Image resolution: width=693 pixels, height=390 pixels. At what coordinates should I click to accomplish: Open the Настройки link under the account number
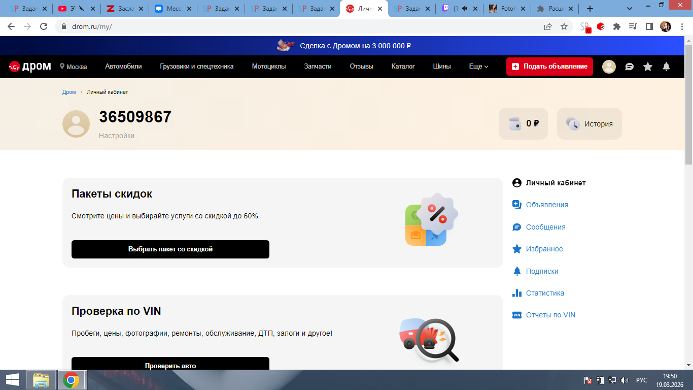coord(117,136)
